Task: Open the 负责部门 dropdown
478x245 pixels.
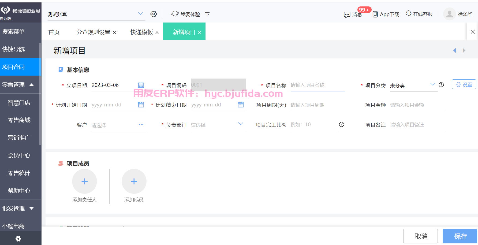Action: pos(241,124)
